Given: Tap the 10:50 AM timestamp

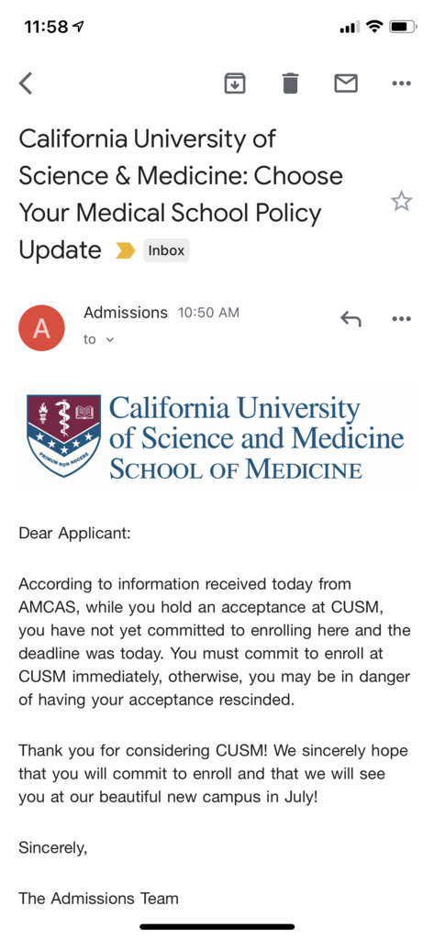Looking at the screenshot, I should (x=208, y=313).
